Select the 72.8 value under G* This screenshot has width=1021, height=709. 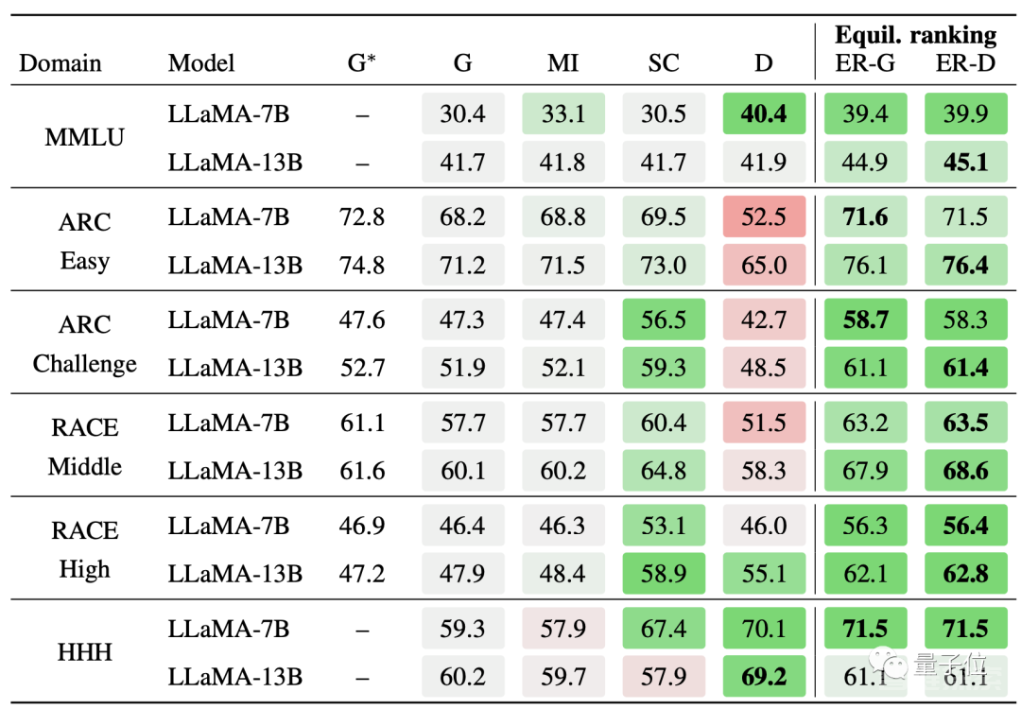click(x=362, y=217)
